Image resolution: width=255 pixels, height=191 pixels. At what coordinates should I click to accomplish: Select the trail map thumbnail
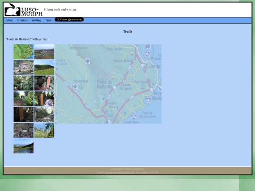click(x=24, y=52)
